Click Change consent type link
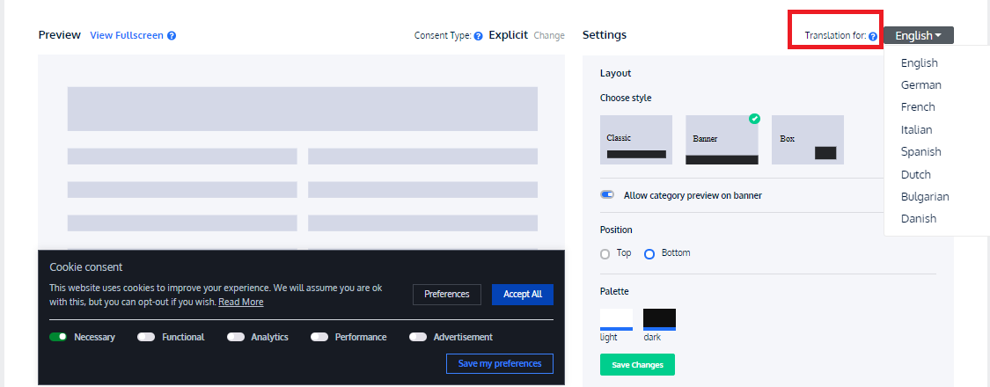The height and width of the screenshot is (387, 990). [x=549, y=35]
